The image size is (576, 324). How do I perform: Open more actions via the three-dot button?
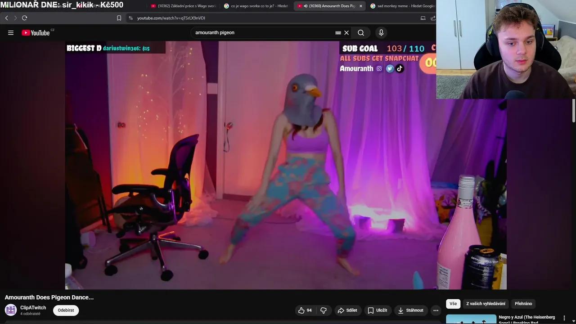point(436,310)
